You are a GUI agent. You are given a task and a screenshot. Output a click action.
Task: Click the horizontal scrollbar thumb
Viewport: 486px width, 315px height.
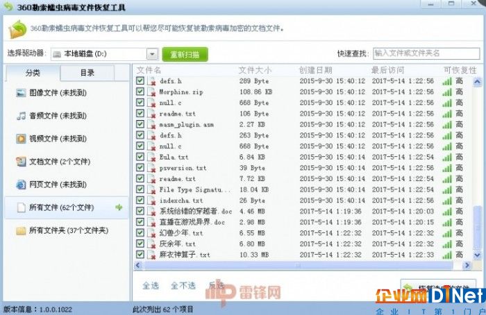point(298,265)
